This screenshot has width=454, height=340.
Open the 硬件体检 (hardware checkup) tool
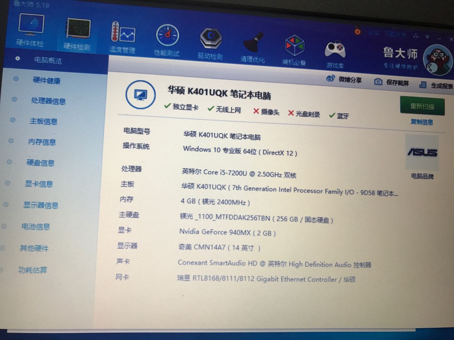pos(31,32)
